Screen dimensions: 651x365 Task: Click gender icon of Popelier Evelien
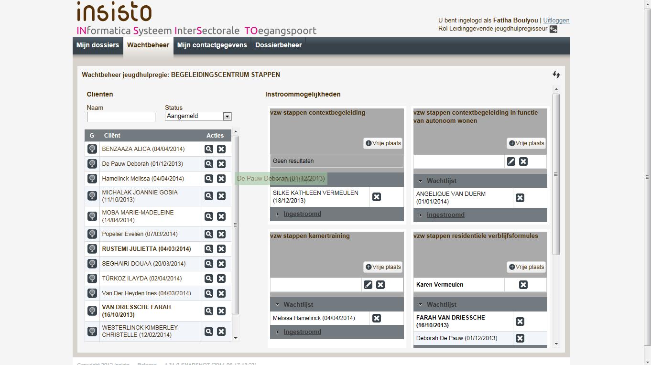pos(92,234)
